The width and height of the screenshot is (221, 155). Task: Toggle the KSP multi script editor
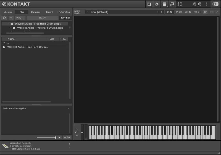click(205, 12)
